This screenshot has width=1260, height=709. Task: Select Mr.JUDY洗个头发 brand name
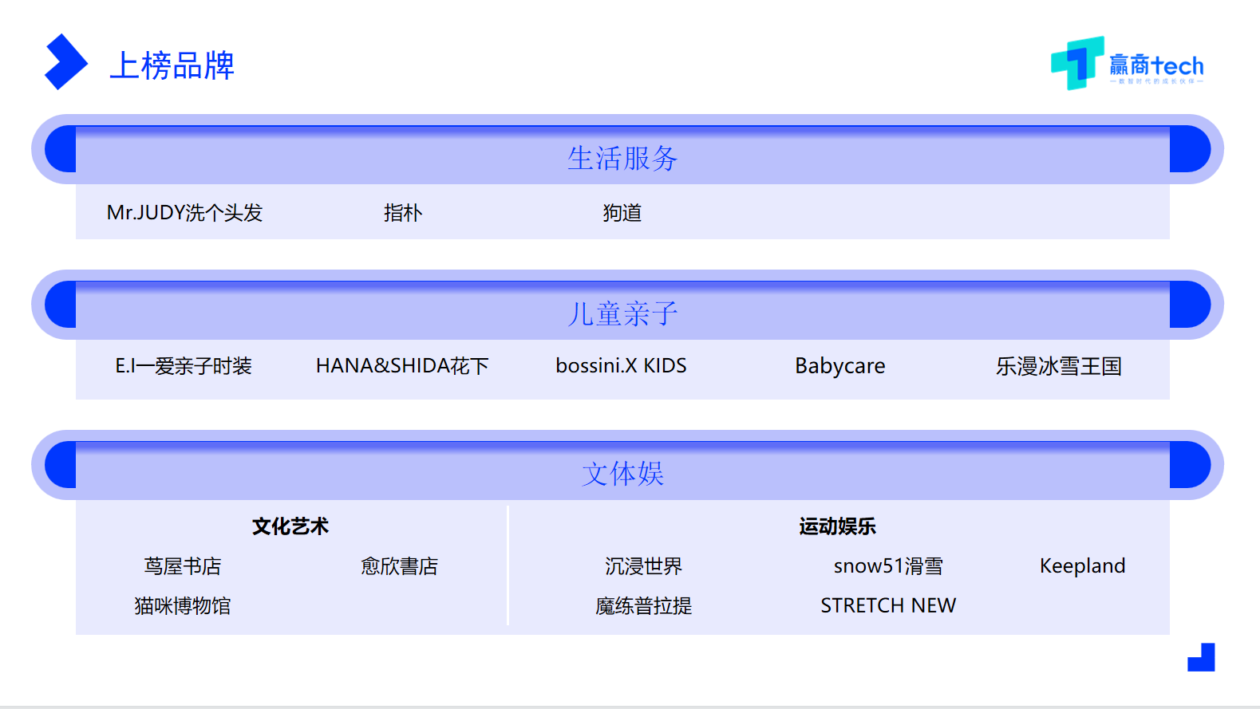click(x=184, y=213)
